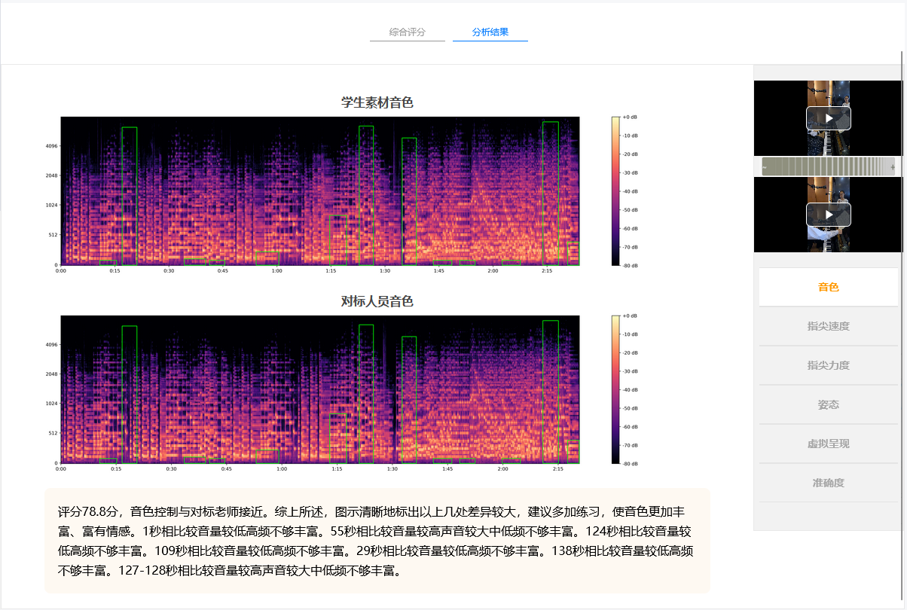Click the minus icon on the slider bar
907x610 pixels.
pyautogui.click(x=764, y=167)
